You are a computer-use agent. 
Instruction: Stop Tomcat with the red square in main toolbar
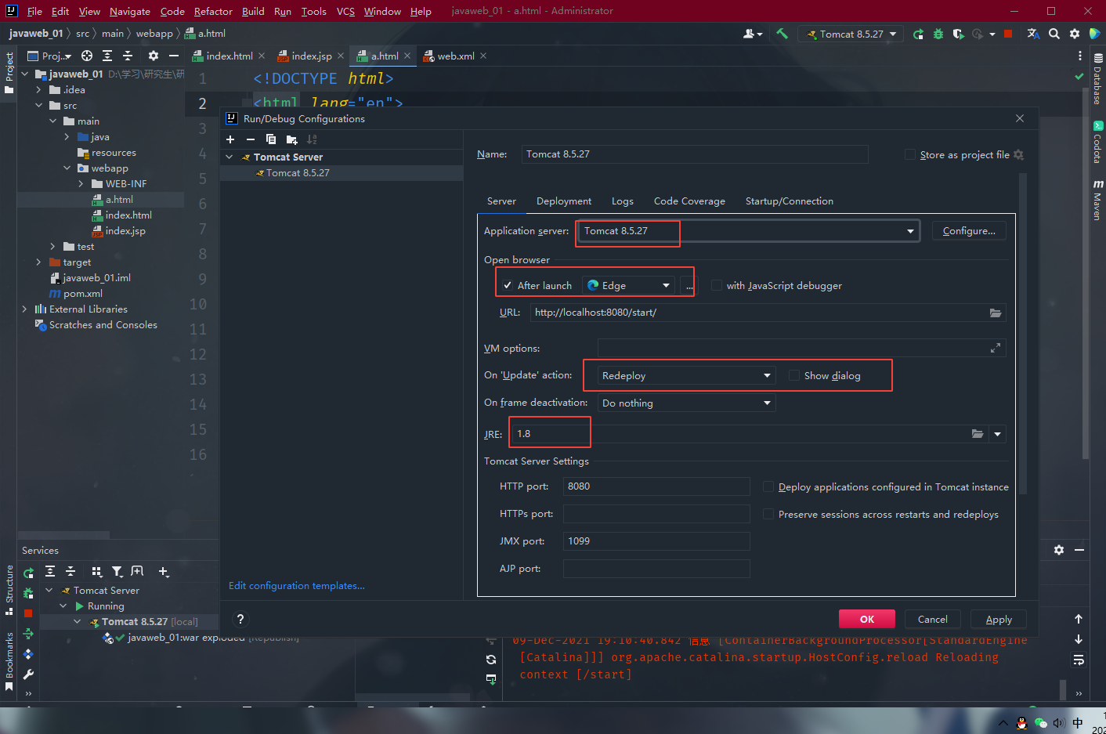pos(1008,34)
